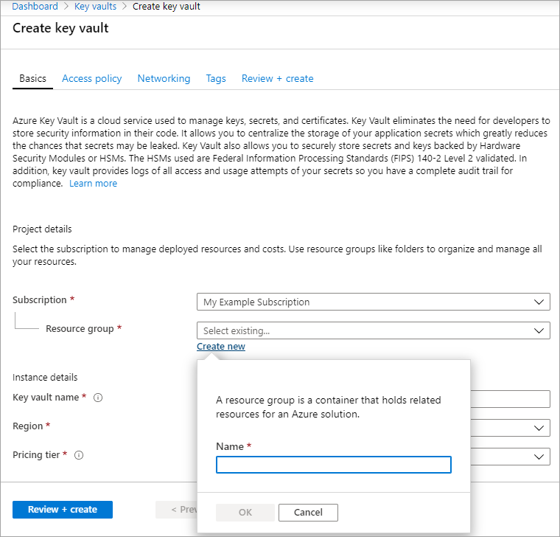The width and height of the screenshot is (560, 537).
Task: Switch to the Review + create tab
Action: click(x=277, y=78)
